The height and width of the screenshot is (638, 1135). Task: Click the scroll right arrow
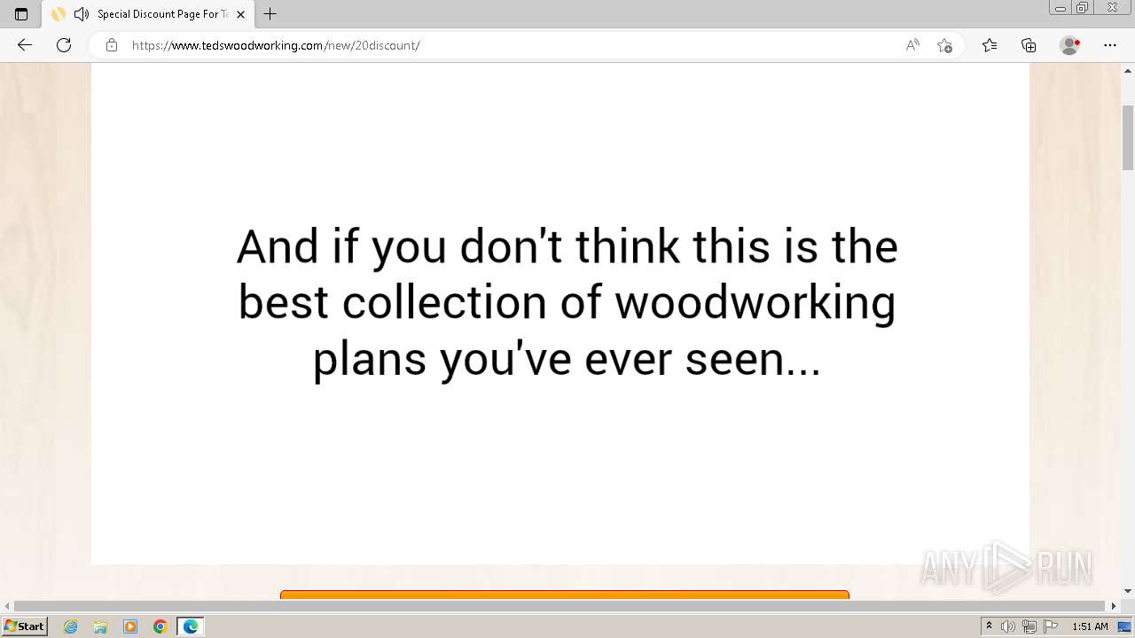(x=1114, y=606)
